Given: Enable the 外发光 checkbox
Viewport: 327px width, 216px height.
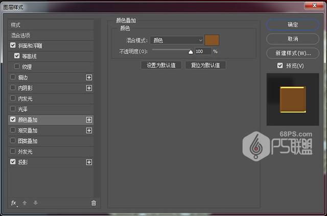Looking at the screenshot, I should 13,151.
